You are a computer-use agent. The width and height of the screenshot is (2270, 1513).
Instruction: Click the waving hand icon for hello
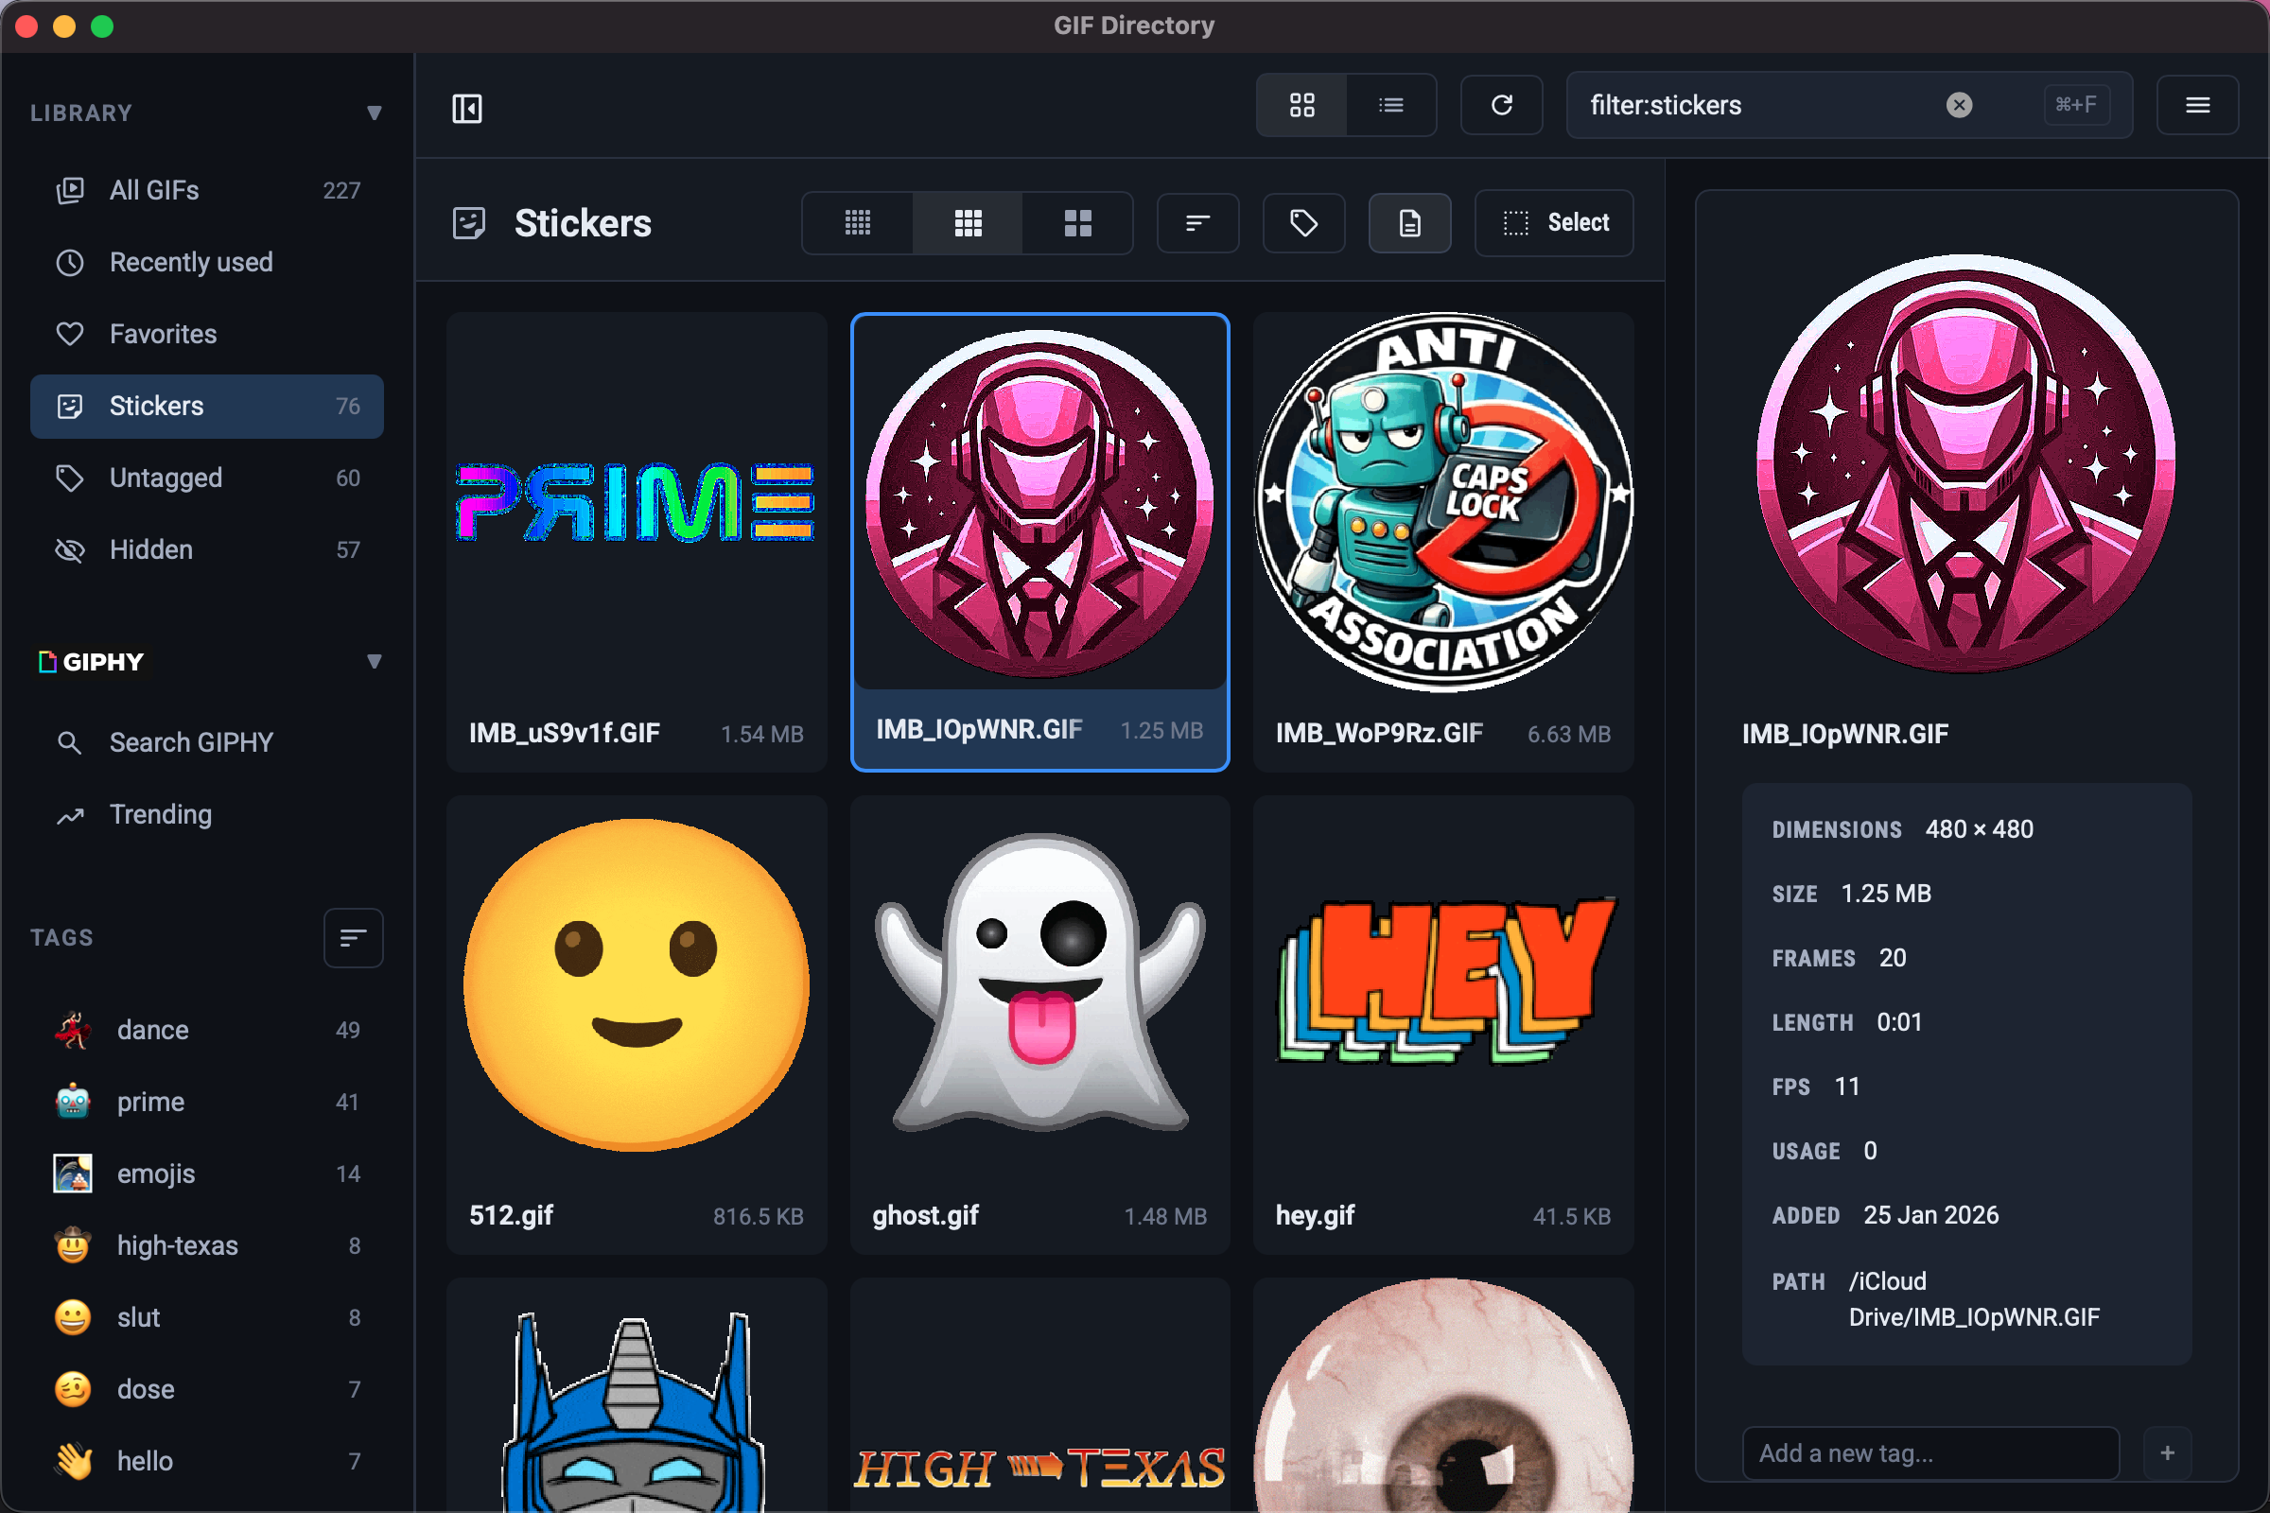(73, 1461)
